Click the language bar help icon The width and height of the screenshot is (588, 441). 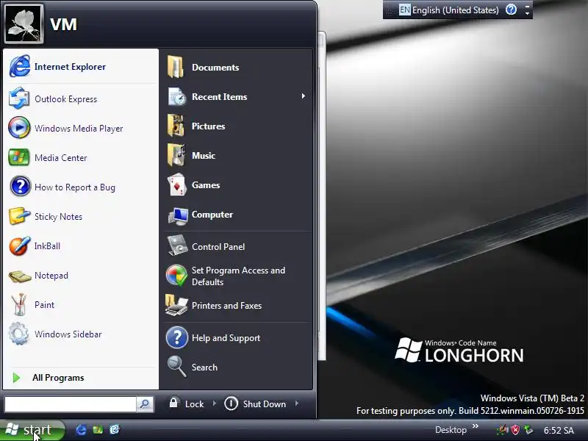point(511,10)
